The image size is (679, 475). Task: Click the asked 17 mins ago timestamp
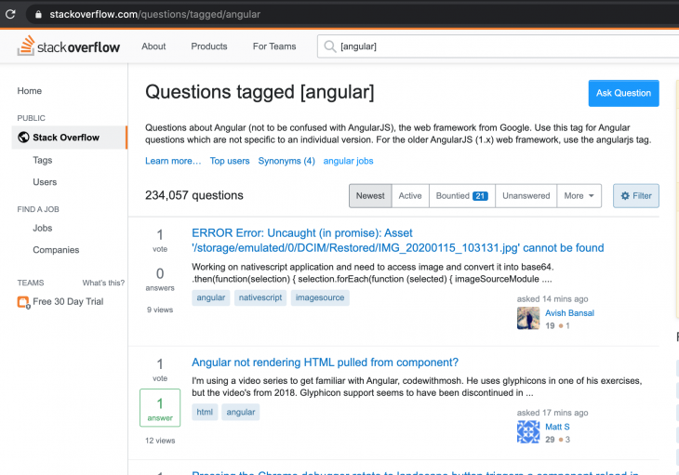pos(553,413)
